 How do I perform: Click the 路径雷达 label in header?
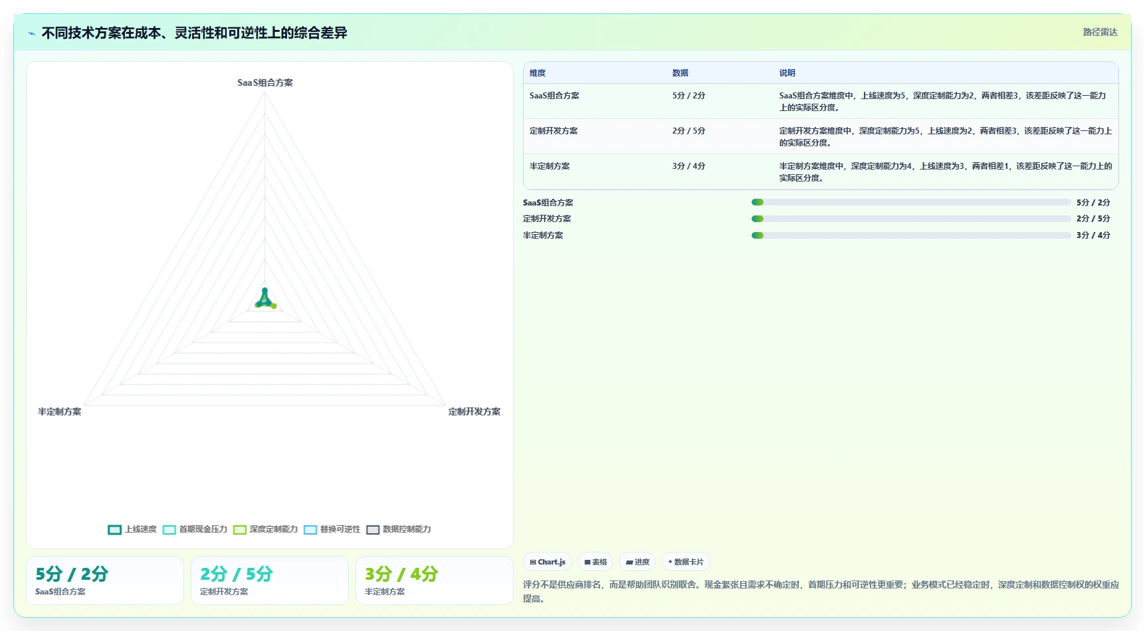[x=1100, y=32]
